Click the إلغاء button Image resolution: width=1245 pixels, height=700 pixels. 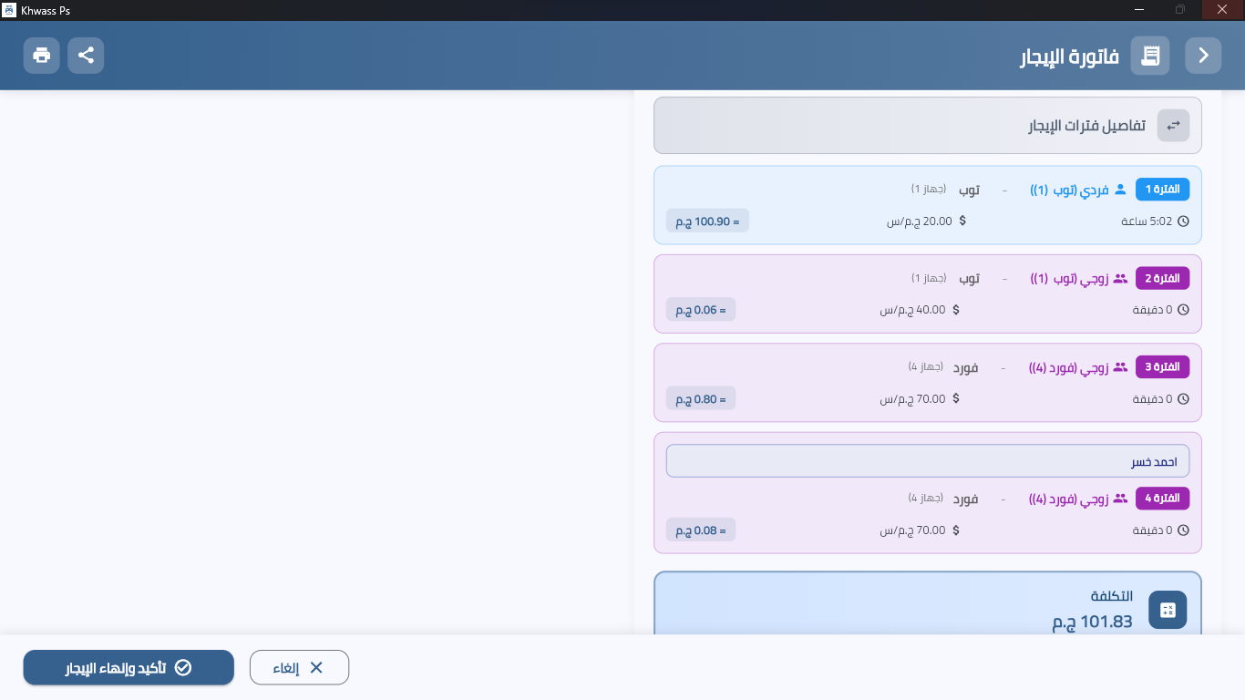pos(299,667)
